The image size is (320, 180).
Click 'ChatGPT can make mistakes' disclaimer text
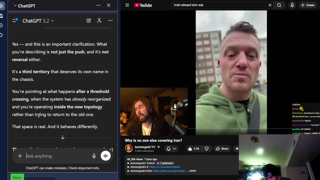[x=62, y=168]
